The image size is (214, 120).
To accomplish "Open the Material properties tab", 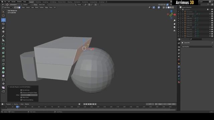I will tap(179, 82).
